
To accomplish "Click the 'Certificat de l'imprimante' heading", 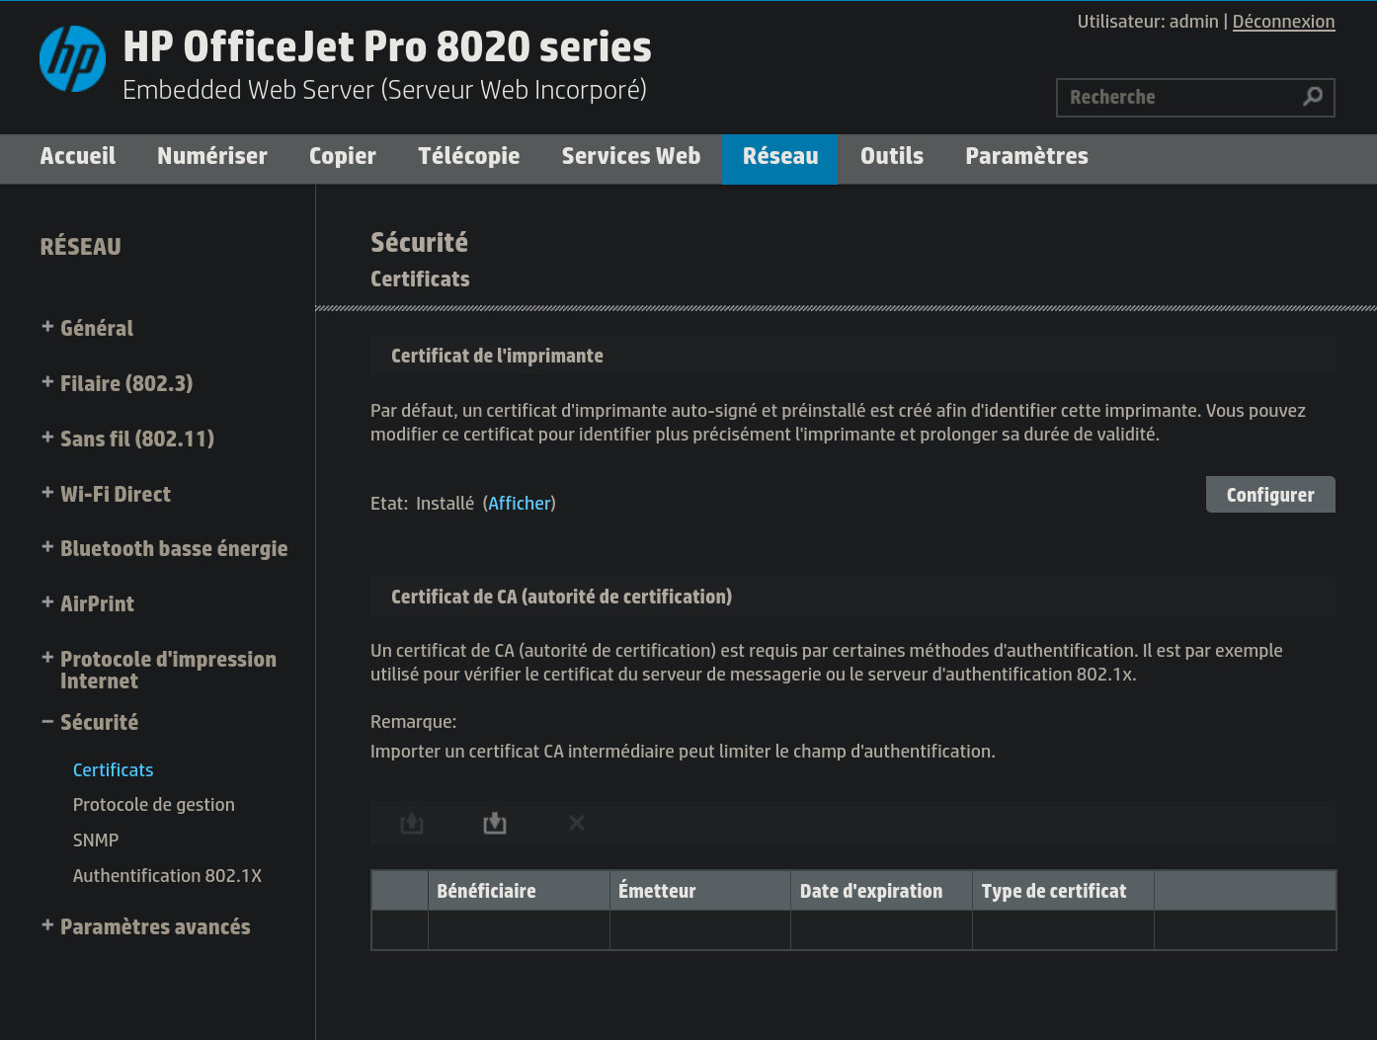I will tap(497, 356).
